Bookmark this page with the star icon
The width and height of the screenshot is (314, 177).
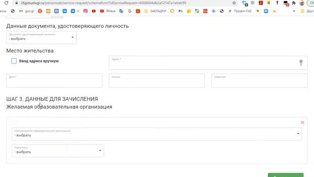click(x=234, y=3)
